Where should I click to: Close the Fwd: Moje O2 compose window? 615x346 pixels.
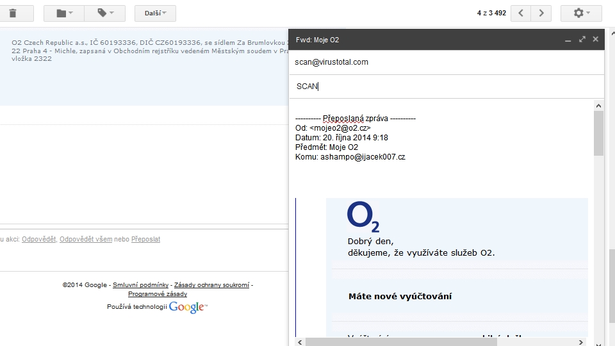[x=595, y=40]
